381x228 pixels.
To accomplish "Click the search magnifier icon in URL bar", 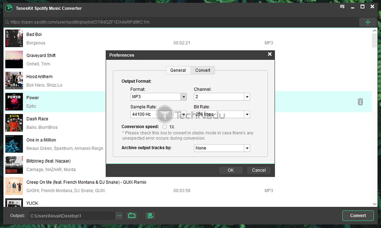I will pos(7,22).
